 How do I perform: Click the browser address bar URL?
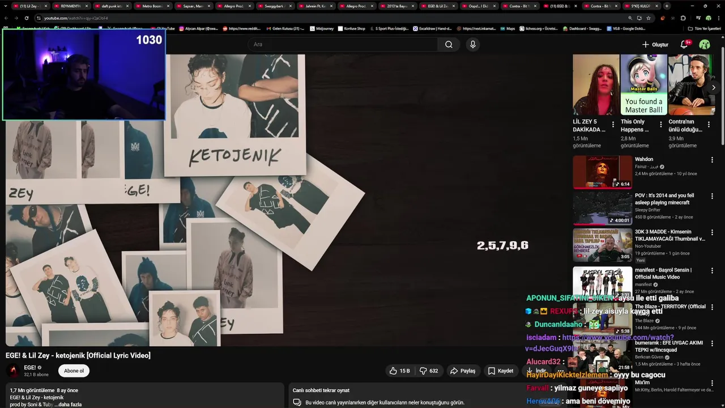tap(76, 18)
